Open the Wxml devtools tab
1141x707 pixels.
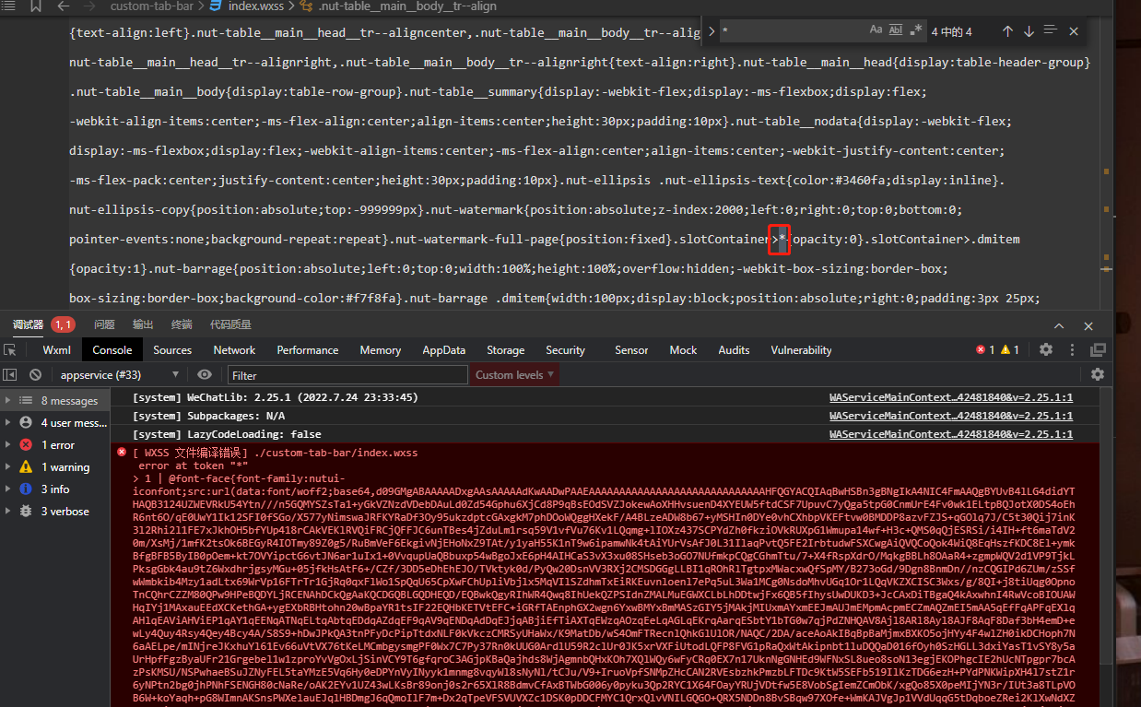pos(56,350)
